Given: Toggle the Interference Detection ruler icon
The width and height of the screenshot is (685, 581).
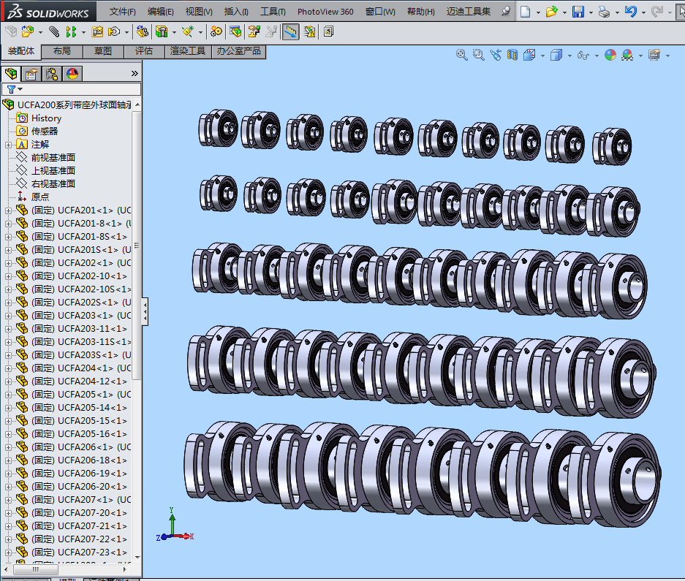Looking at the screenshot, I should (x=290, y=31).
